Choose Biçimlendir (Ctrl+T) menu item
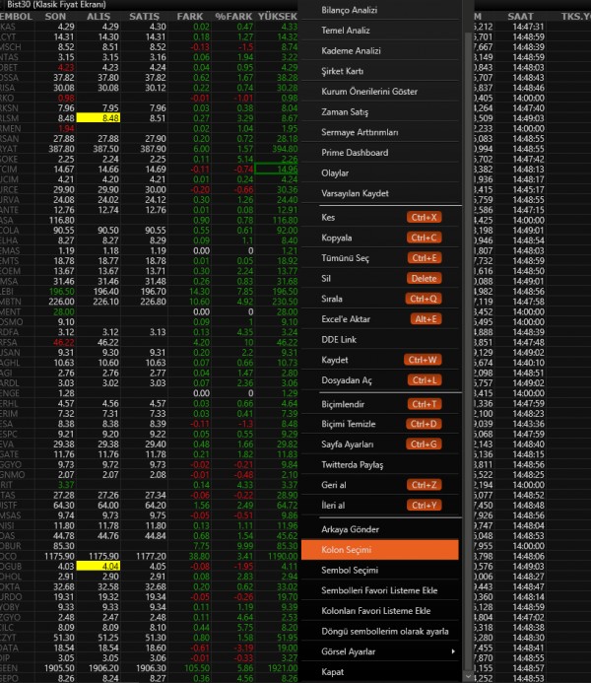The image size is (591, 683). [379, 404]
